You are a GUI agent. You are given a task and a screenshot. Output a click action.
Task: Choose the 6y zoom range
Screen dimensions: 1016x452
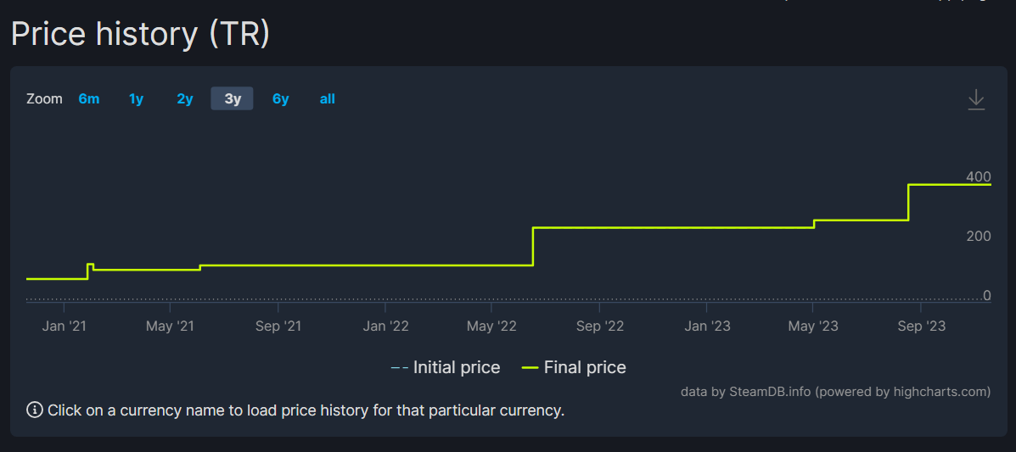tap(280, 99)
